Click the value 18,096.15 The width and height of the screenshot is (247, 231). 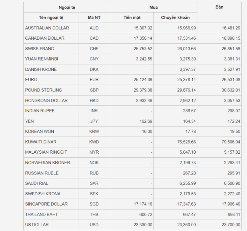point(231,38)
